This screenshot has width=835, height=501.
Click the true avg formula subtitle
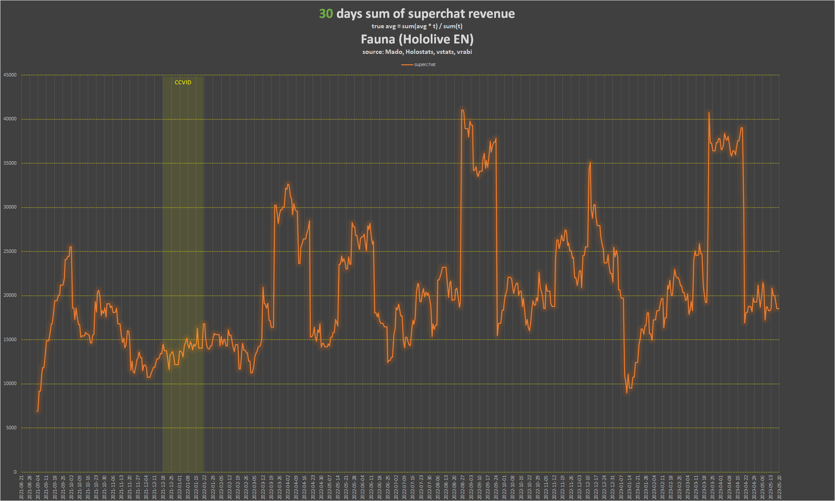pyautogui.click(x=417, y=27)
